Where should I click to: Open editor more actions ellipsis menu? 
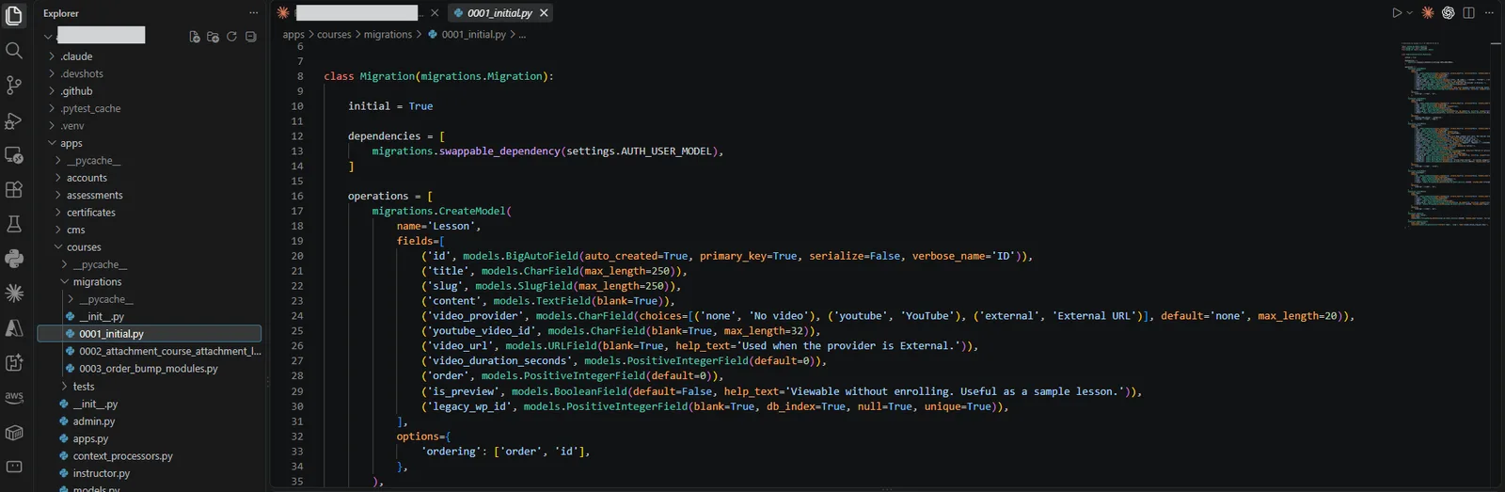click(x=1489, y=13)
